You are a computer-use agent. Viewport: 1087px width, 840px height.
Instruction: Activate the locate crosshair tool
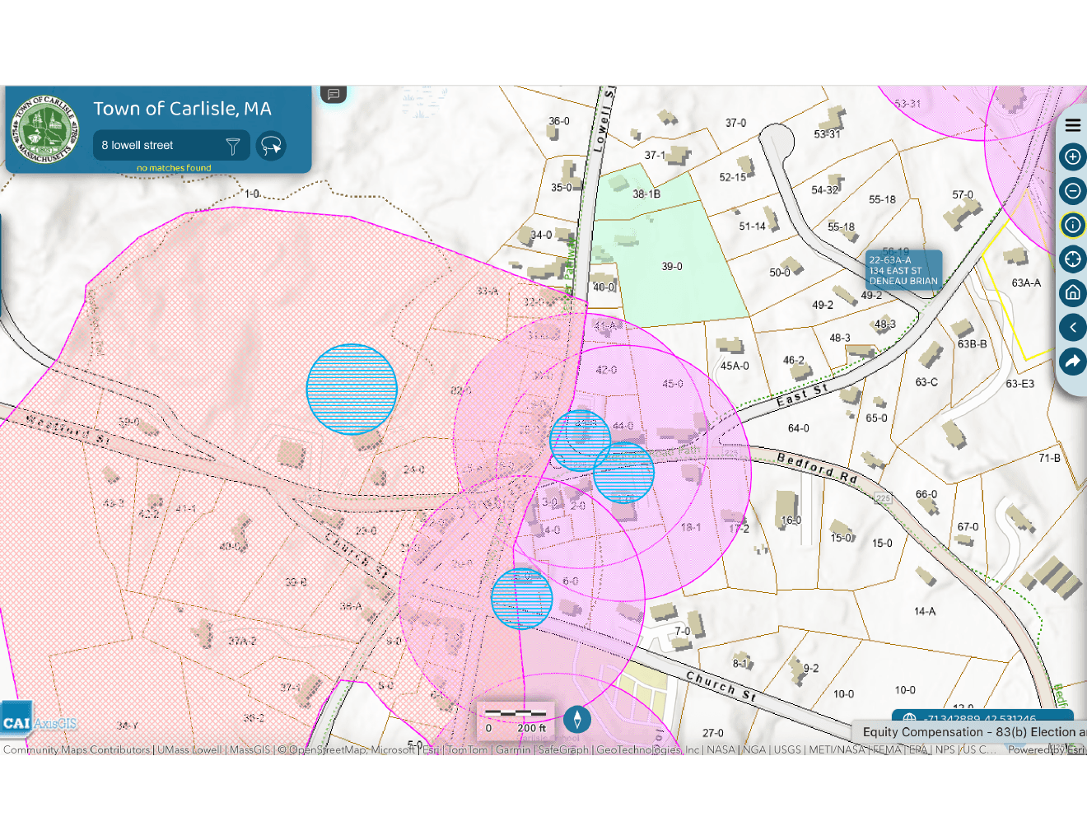(1072, 259)
